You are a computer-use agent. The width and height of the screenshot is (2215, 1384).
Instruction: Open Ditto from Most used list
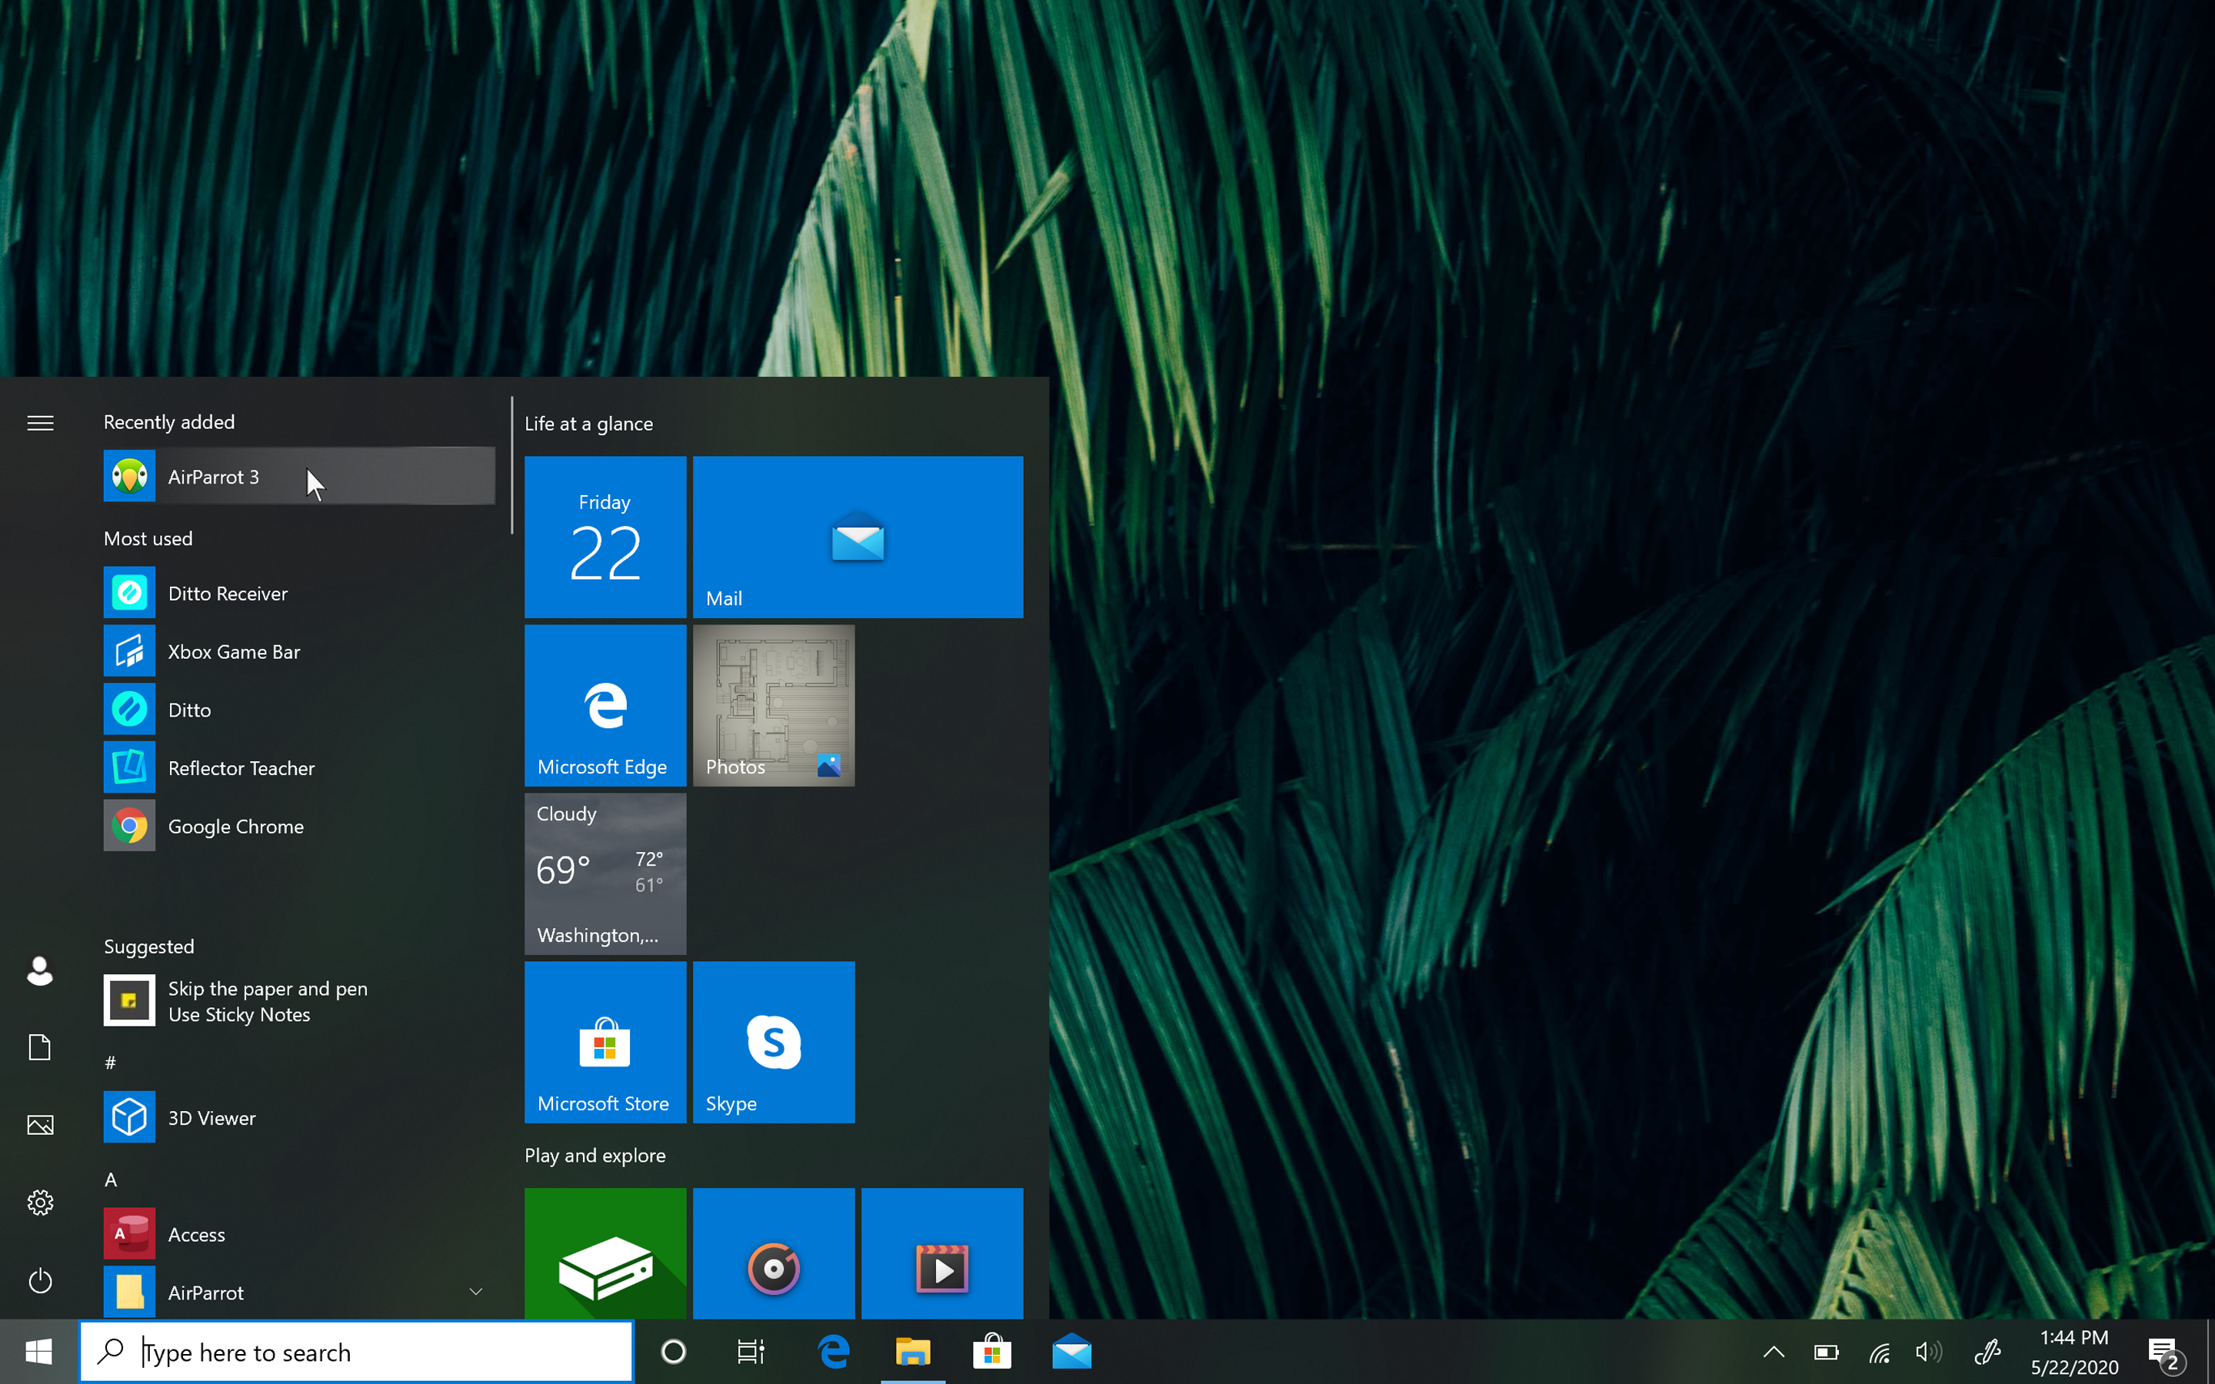[x=188, y=708]
